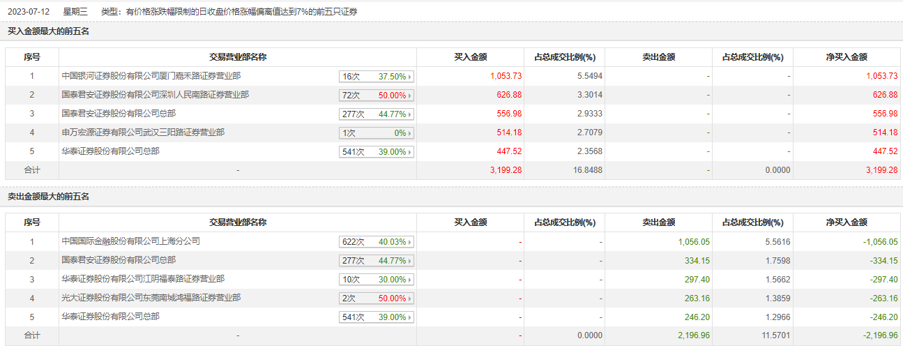The height and width of the screenshot is (348, 903).
Task: Open 华泰证券股份有限公司总部 link in the buy table
Action: [110, 151]
